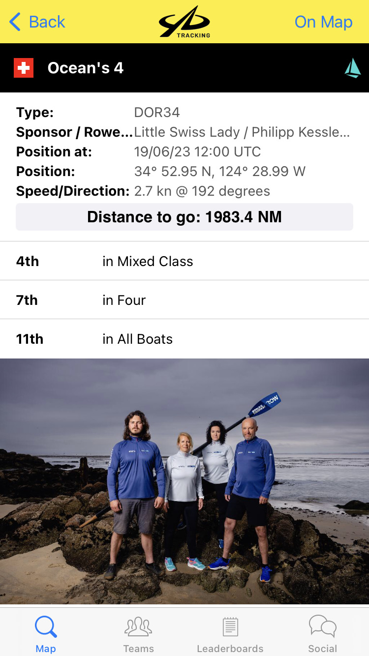The image size is (369, 656).
Task: Select the 11th in All Boats row
Action: click(184, 339)
